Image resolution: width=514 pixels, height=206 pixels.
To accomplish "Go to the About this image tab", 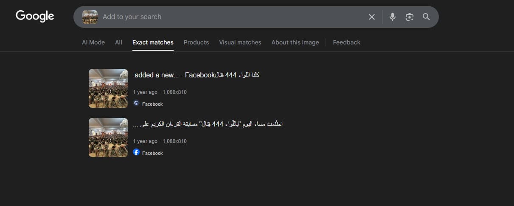I will (x=295, y=42).
